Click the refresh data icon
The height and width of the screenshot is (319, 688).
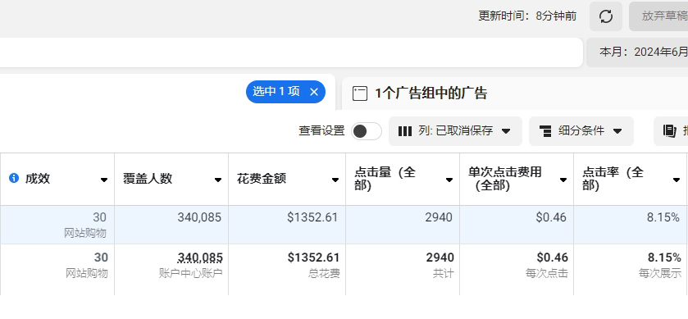pyautogui.click(x=606, y=16)
